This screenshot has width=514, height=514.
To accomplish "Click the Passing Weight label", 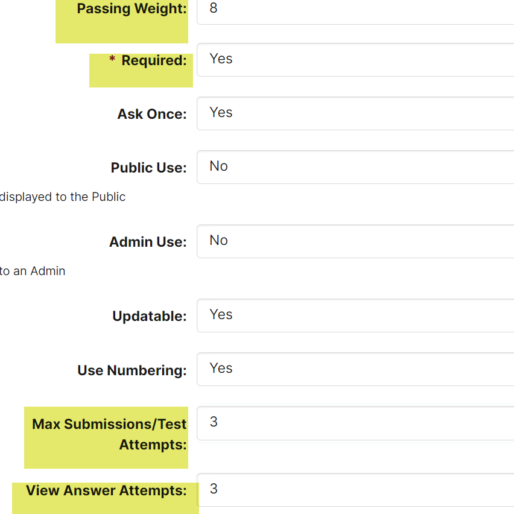I will 132,9.
